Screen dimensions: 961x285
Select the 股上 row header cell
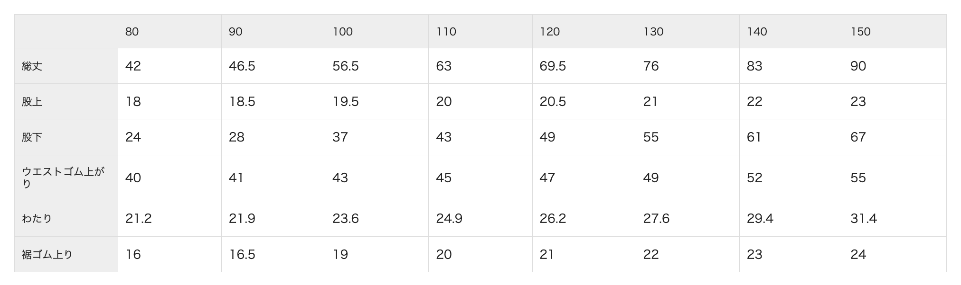pos(32,102)
